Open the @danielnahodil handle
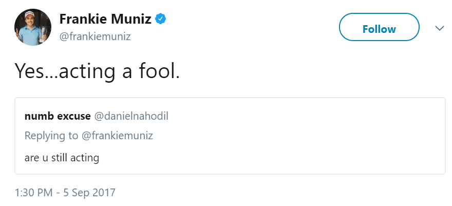Image resolution: width=452 pixels, height=206 pixels. 131,116
